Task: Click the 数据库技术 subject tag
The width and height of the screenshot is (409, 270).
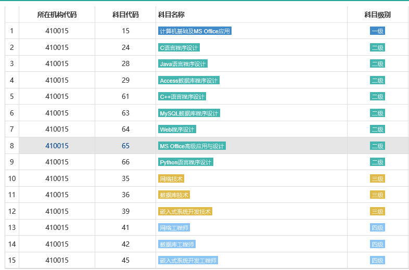Action: click(x=174, y=195)
